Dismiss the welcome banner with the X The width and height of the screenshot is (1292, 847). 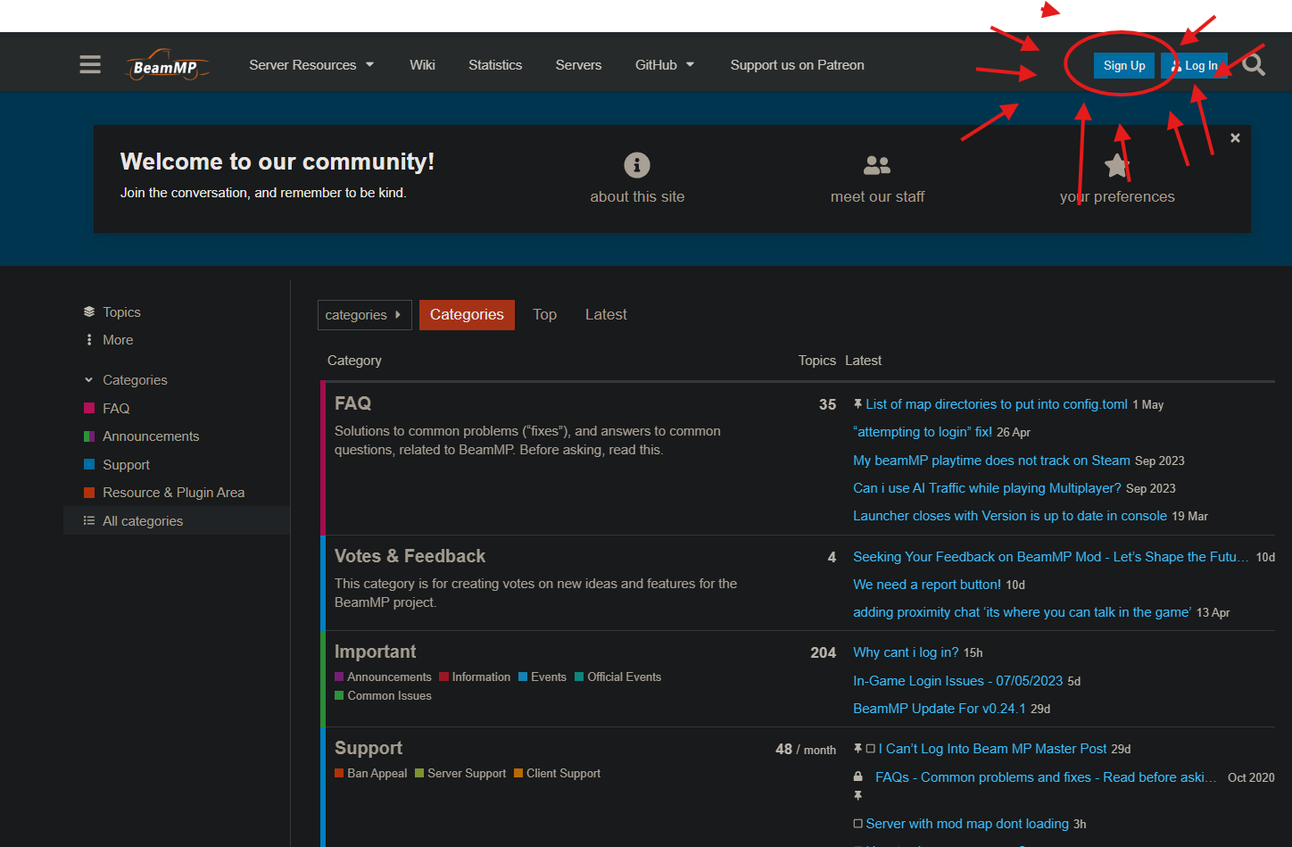(1235, 138)
